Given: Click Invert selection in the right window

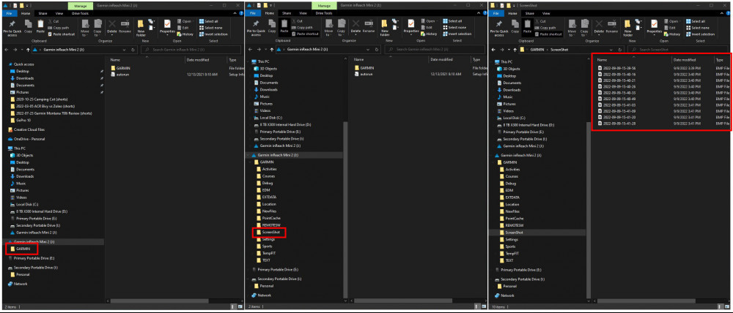Looking at the screenshot, I should [x=700, y=34].
